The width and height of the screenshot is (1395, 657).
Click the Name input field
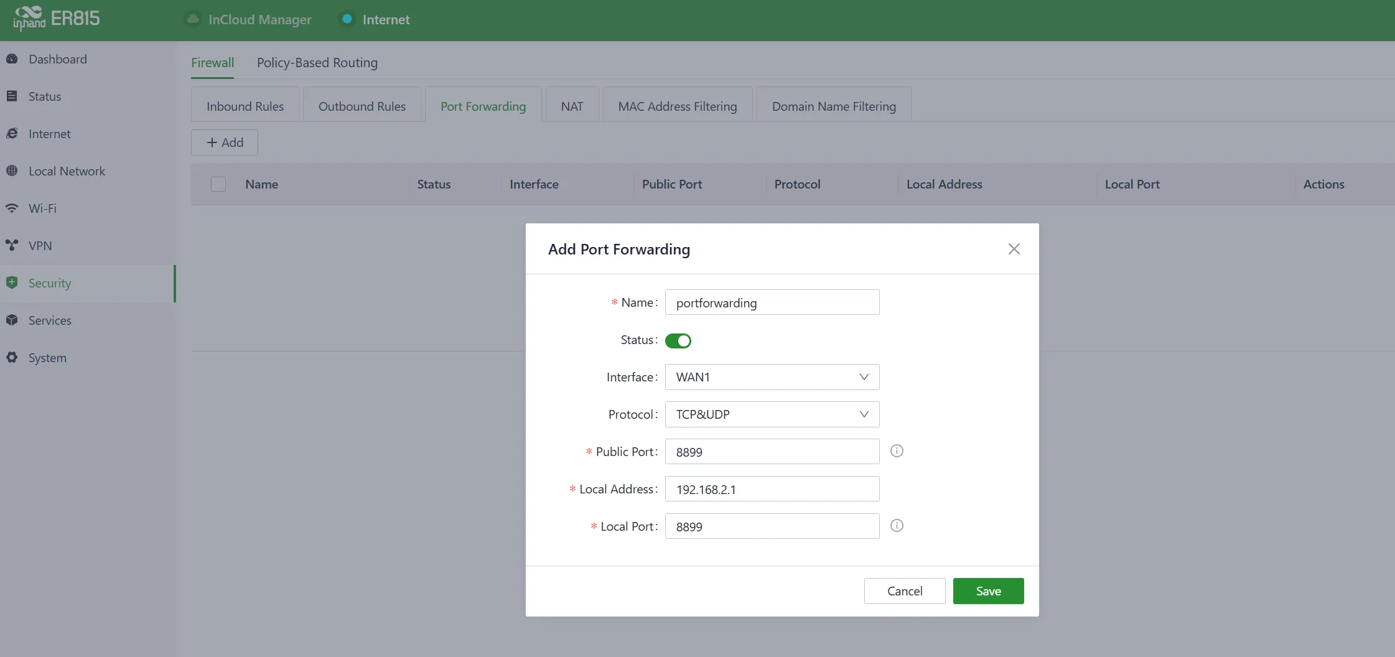click(x=772, y=302)
